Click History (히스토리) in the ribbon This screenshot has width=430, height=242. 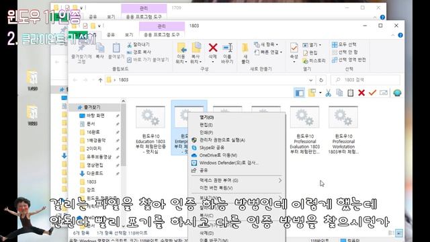tap(314, 61)
